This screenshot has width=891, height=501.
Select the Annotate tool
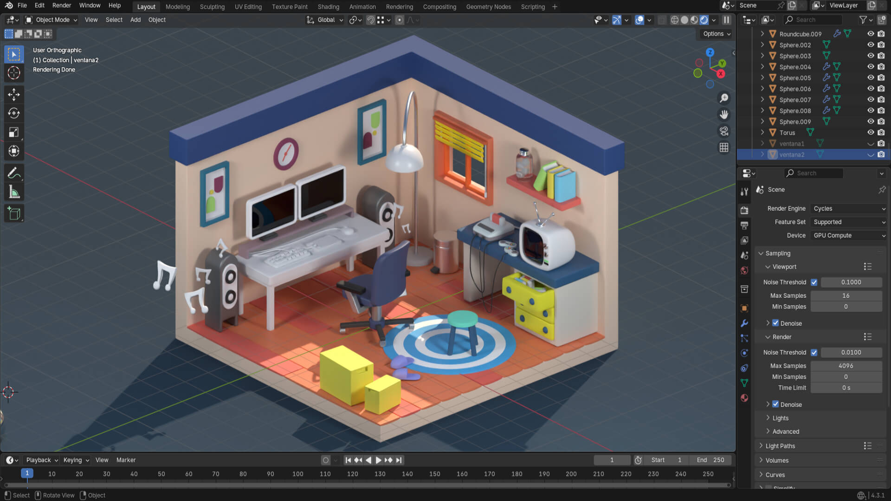coord(14,173)
